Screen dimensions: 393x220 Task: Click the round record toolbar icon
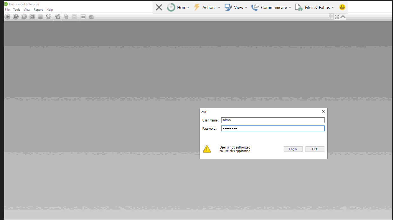tap(32, 17)
